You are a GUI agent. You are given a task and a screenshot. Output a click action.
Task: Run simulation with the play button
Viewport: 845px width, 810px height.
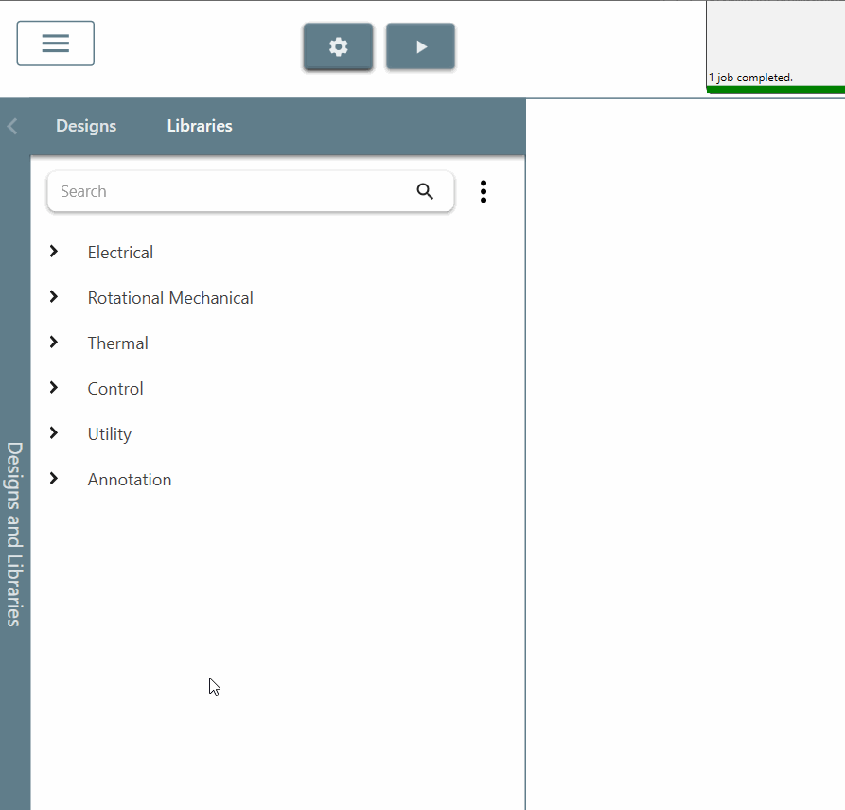click(x=420, y=46)
